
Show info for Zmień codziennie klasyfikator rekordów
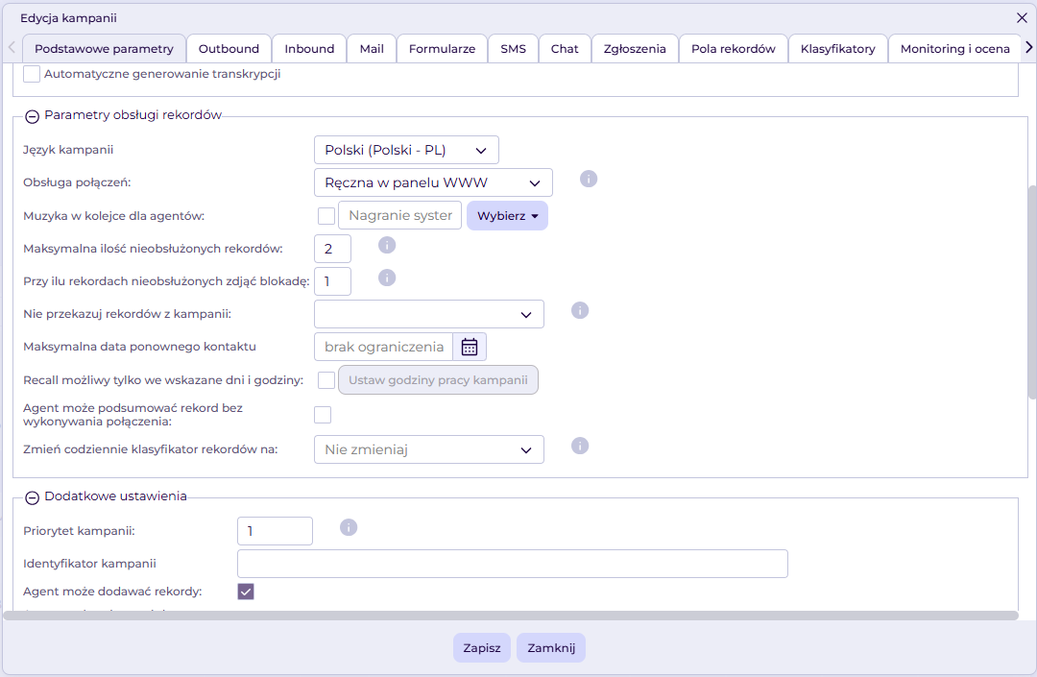tap(580, 447)
